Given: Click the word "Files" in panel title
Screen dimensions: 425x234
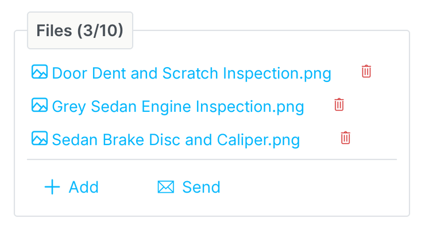Looking at the screenshot, I should 54,30.
